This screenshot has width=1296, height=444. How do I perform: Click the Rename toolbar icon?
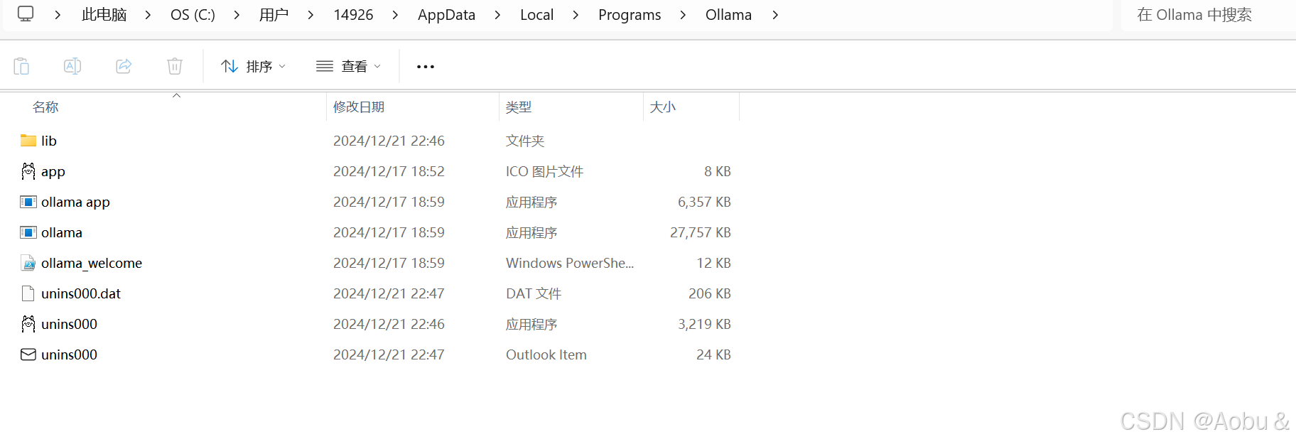[72, 66]
